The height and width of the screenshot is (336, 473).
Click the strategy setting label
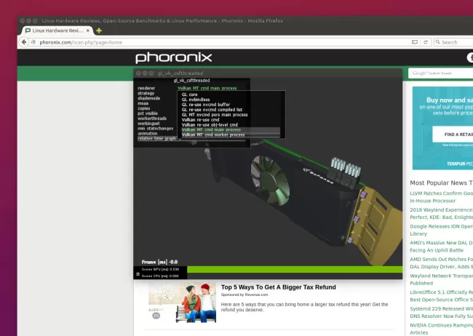coord(146,93)
